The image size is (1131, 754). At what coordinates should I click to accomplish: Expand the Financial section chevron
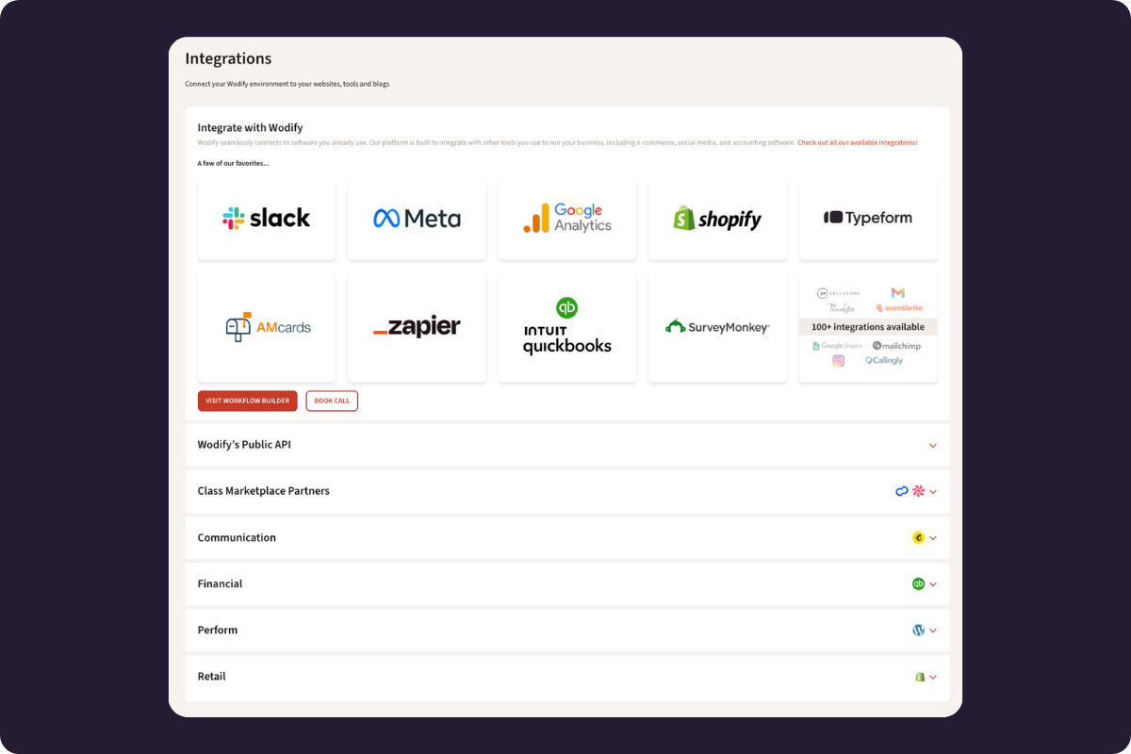coord(933,584)
